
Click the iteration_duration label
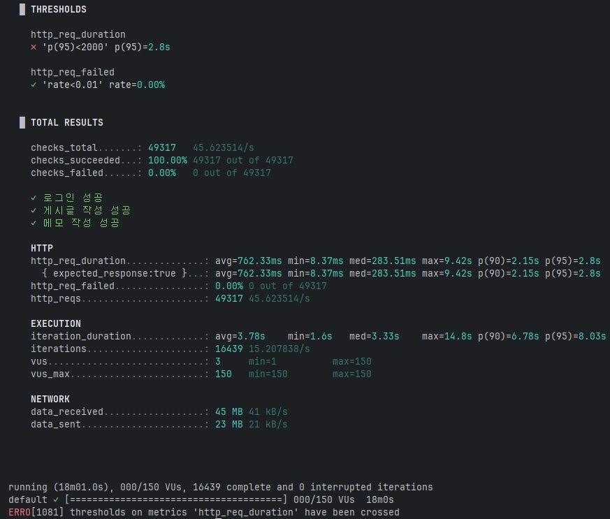[81, 336]
